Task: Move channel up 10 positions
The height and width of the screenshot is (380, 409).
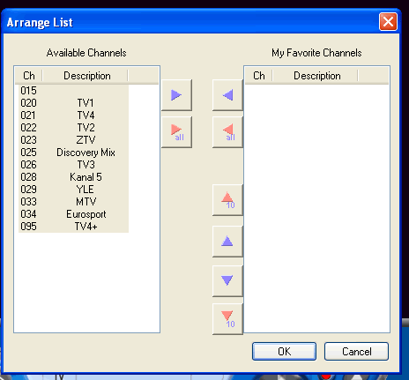Action: (227, 200)
